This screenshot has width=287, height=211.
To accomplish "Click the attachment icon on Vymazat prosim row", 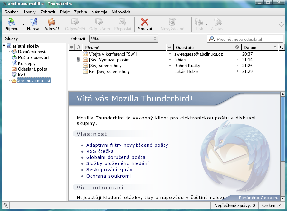I will [x=78, y=60].
